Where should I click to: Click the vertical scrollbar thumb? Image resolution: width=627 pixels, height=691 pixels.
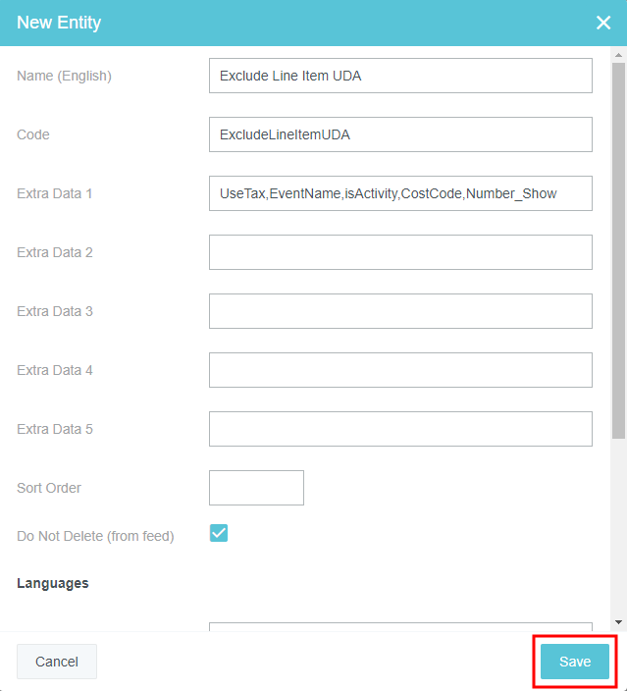[618, 245]
